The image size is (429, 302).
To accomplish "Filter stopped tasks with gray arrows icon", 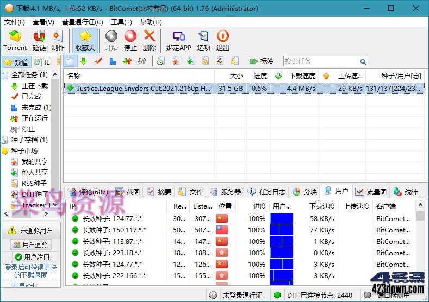I will [142, 61].
